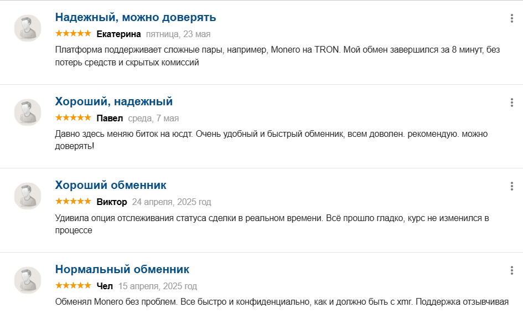523x323 pixels.
Task: Open three-dot menu on Чел's review
Action: pos(512,270)
